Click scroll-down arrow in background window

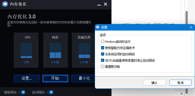pyautogui.click(x=181, y=93)
